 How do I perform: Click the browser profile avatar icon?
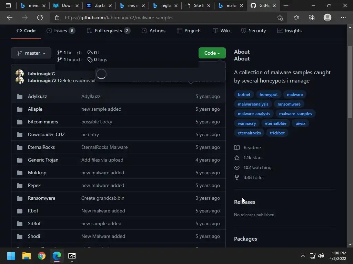tap(327, 18)
